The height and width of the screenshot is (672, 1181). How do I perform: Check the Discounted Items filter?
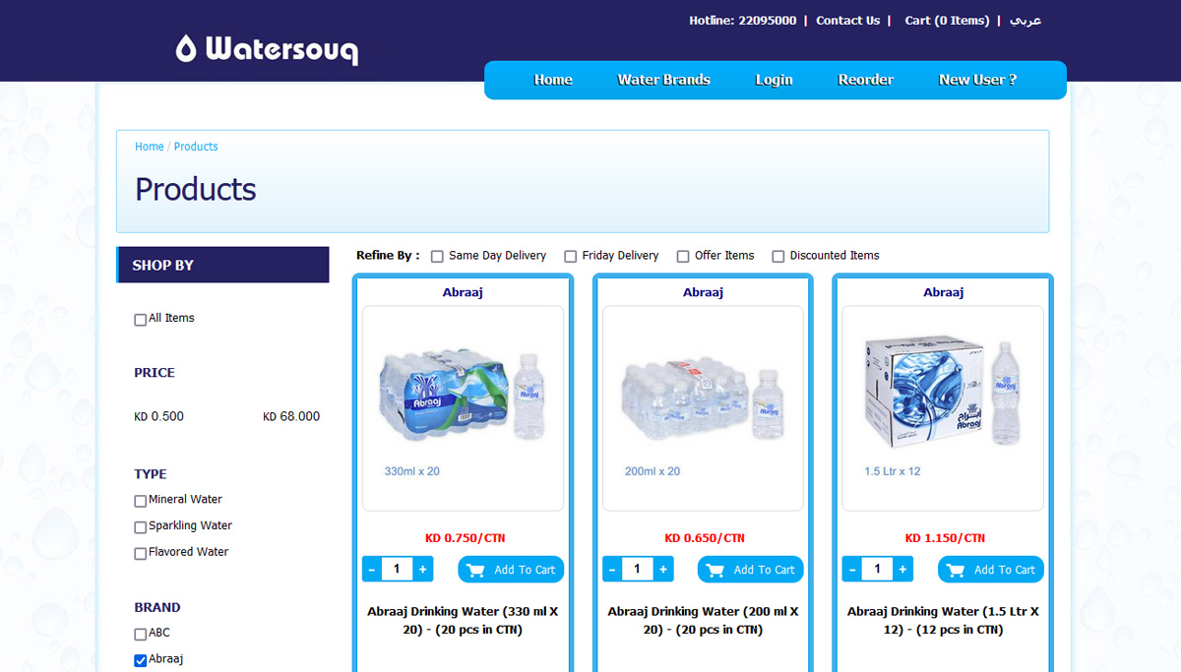tap(778, 256)
